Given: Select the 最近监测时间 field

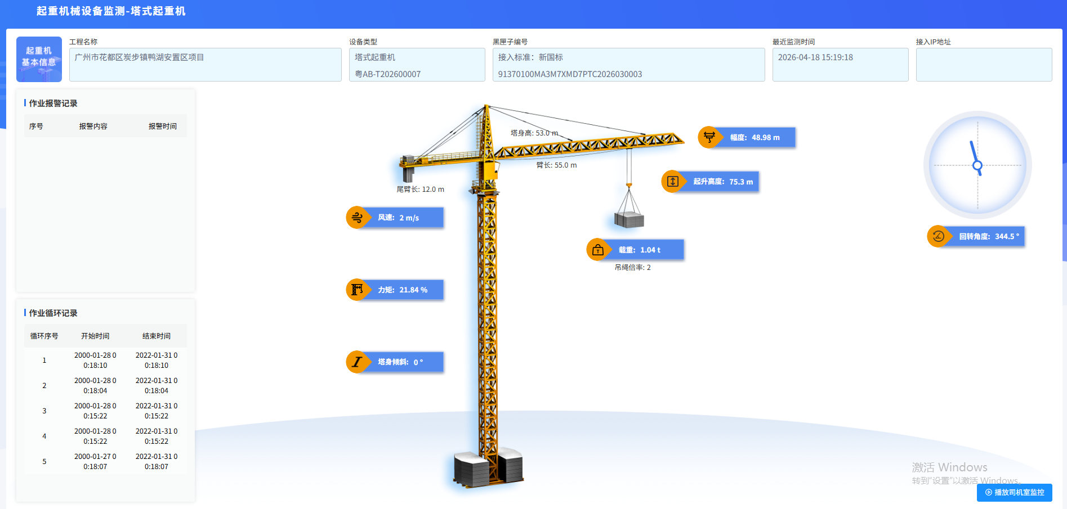Looking at the screenshot, I should 840,65.
